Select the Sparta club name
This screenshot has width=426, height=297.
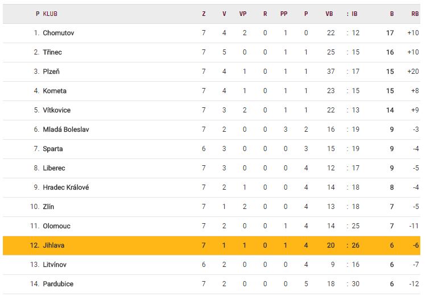point(53,149)
